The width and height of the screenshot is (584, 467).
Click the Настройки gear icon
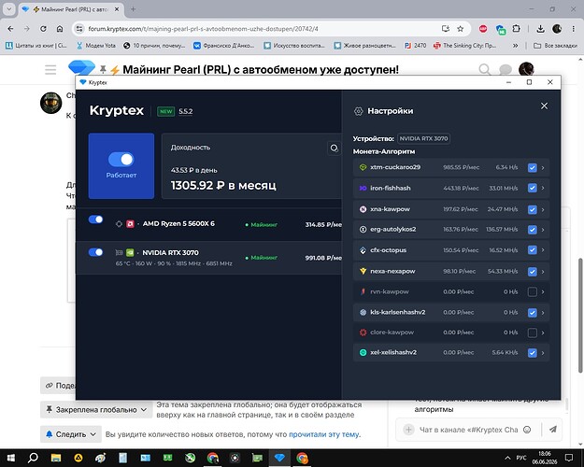point(358,111)
